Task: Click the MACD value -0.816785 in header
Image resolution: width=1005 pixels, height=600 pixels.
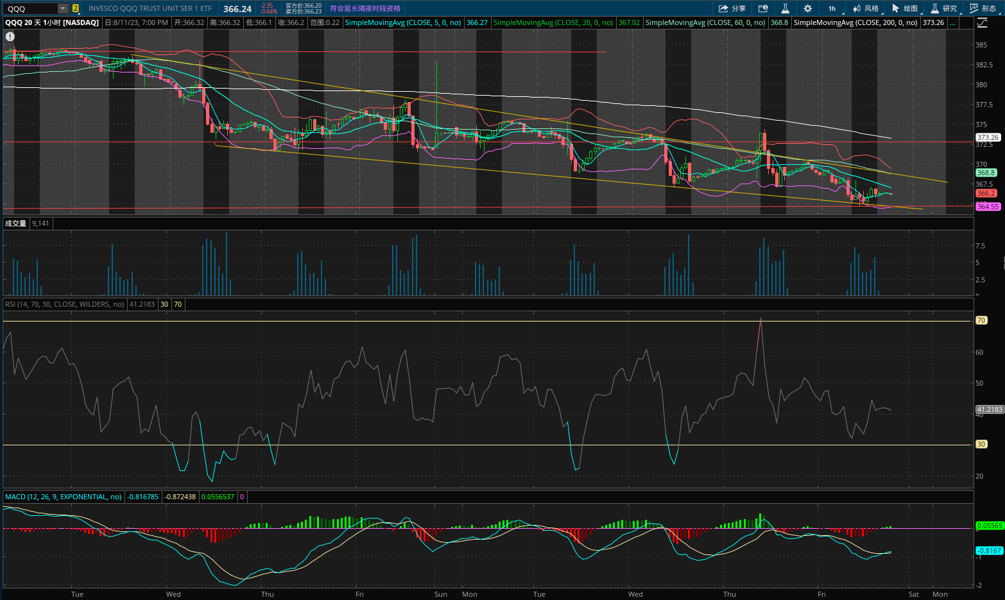Action: 142,497
